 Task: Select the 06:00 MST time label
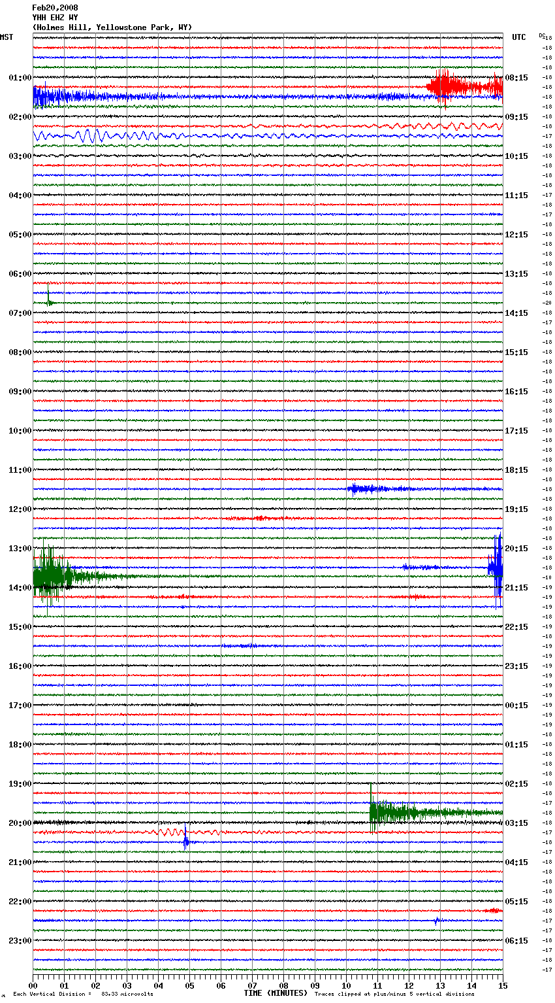pos(20,274)
